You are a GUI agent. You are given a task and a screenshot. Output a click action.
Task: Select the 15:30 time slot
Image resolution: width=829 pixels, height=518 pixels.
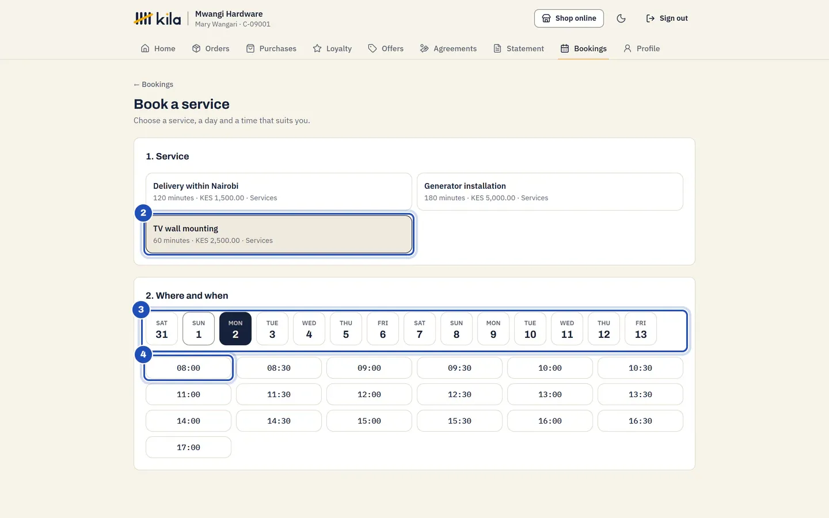[x=459, y=421]
